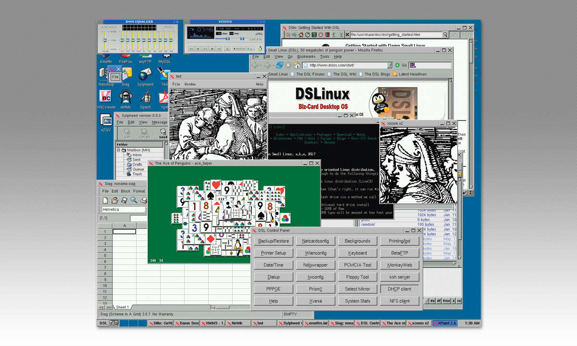Open the Latest Headlines bookmark
The image size is (577, 346).
(409, 74)
